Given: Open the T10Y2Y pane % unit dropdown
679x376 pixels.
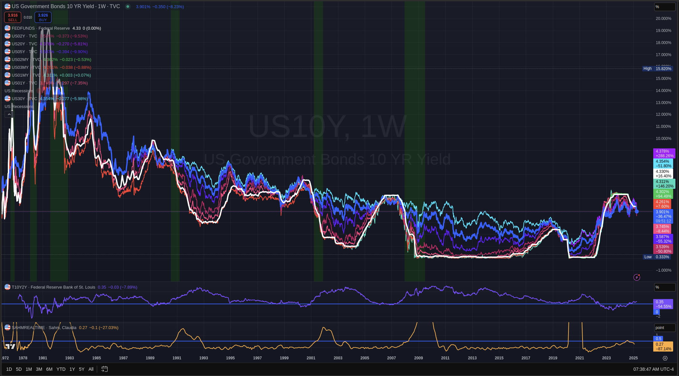Looking at the screenshot, I should pos(664,287).
